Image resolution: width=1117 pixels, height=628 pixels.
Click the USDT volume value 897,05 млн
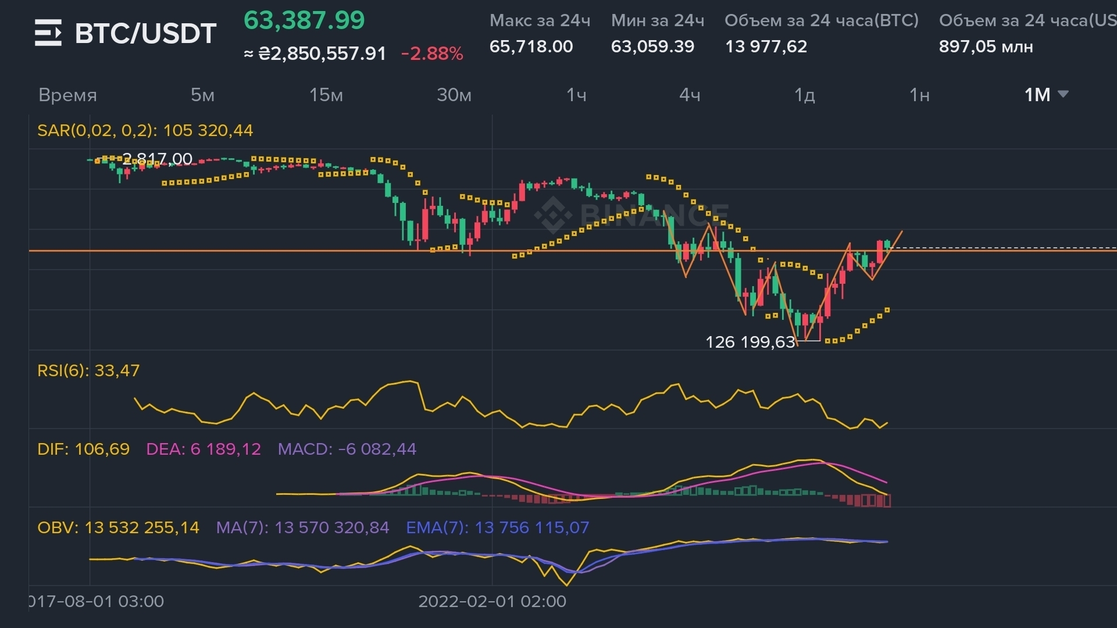point(986,47)
